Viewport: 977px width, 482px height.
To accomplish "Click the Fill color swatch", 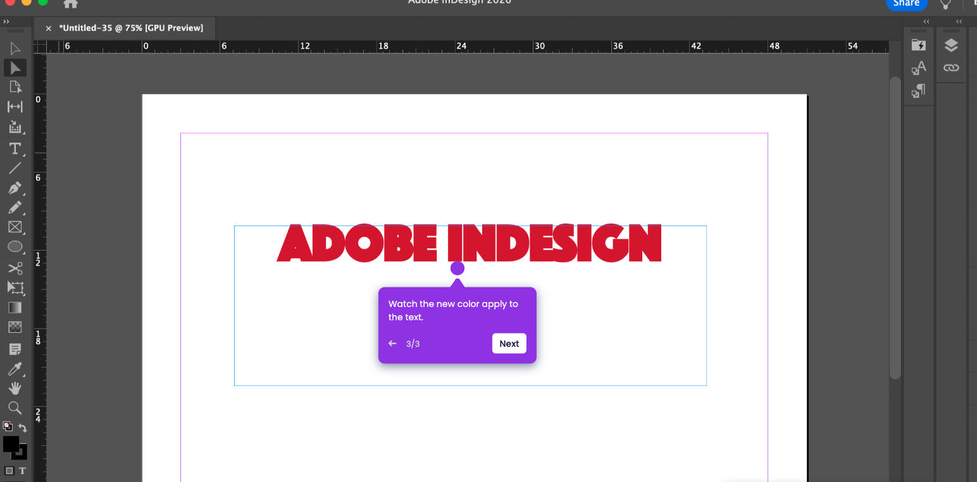I will [x=11, y=444].
